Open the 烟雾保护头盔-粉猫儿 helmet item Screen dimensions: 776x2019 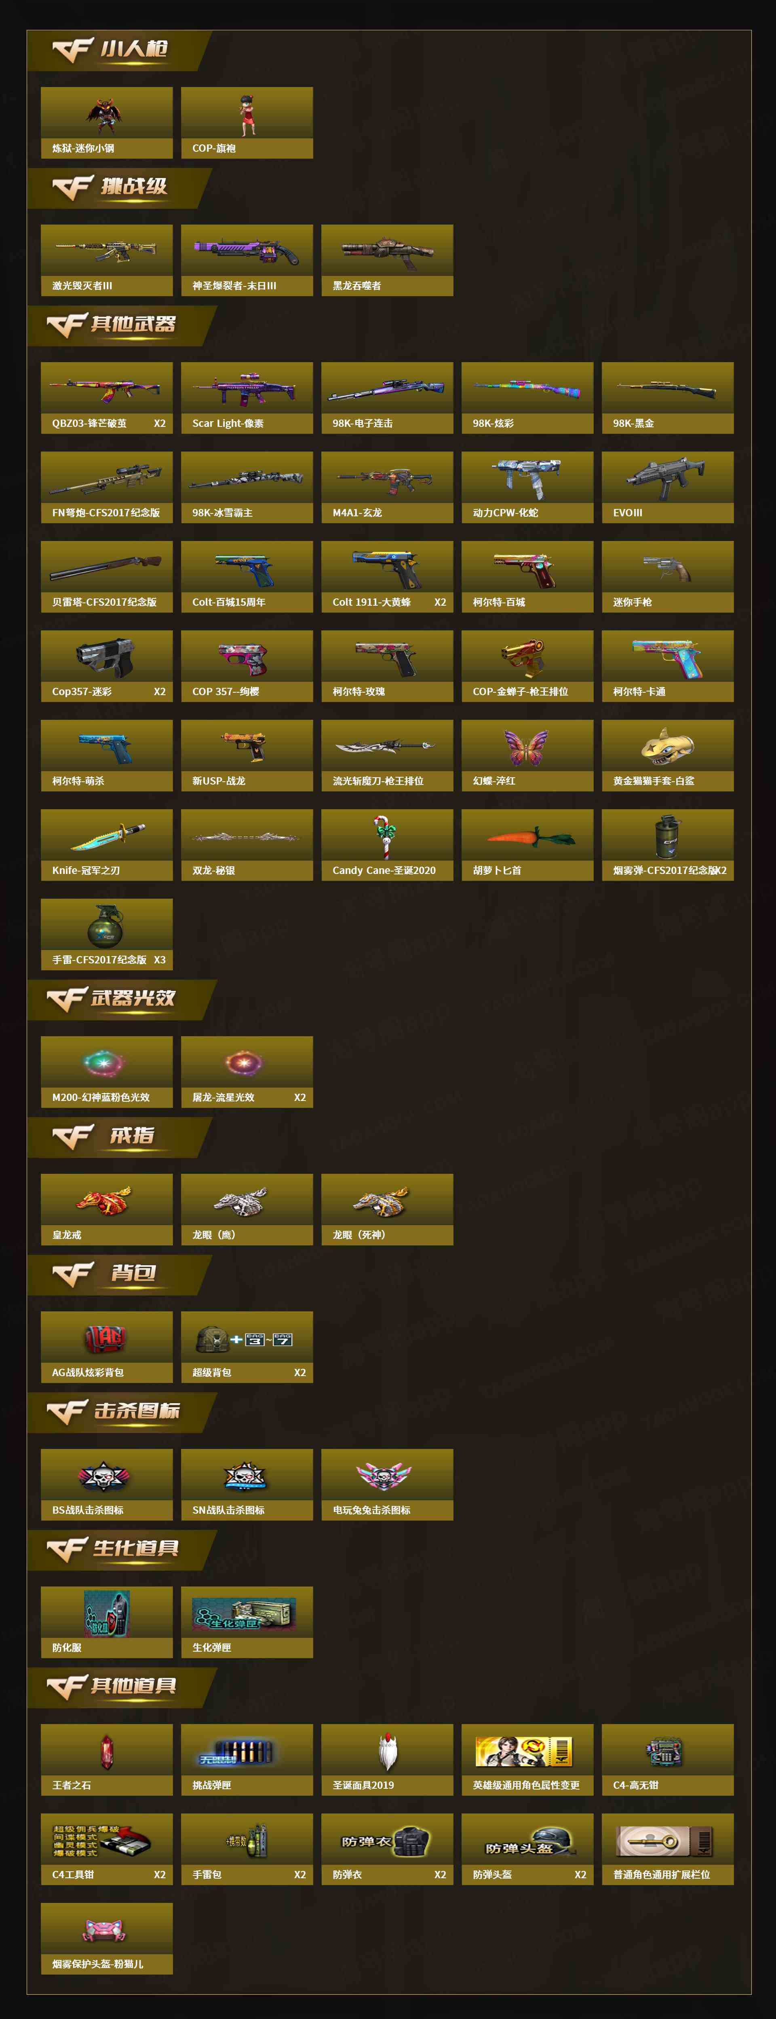(106, 1938)
